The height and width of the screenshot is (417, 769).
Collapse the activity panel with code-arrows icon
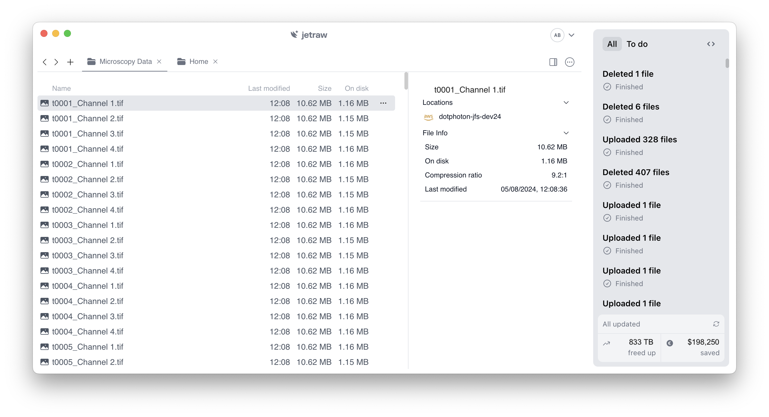[711, 44]
